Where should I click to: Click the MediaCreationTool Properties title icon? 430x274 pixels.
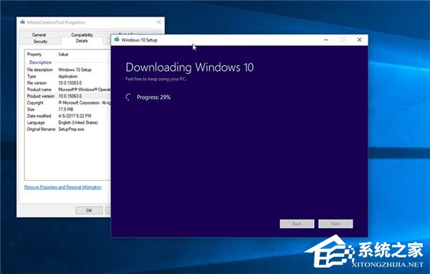click(x=22, y=22)
